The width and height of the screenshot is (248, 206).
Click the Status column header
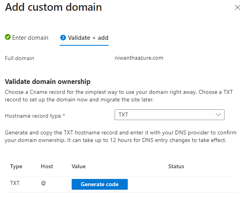(176, 166)
